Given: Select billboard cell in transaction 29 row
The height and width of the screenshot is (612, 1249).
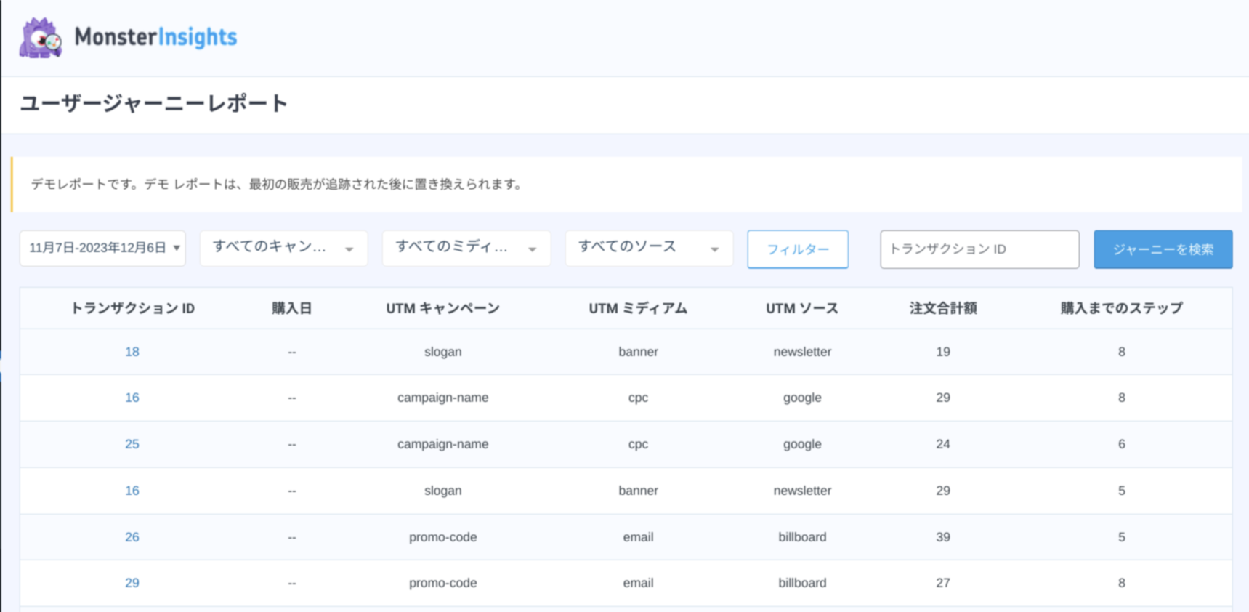Looking at the screenshot, I should (802, 583).
